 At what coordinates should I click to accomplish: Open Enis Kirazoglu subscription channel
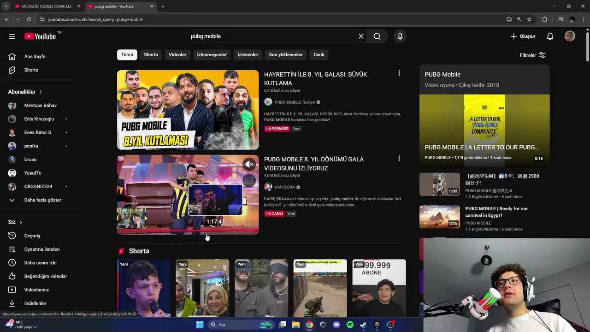coord(39,119)
